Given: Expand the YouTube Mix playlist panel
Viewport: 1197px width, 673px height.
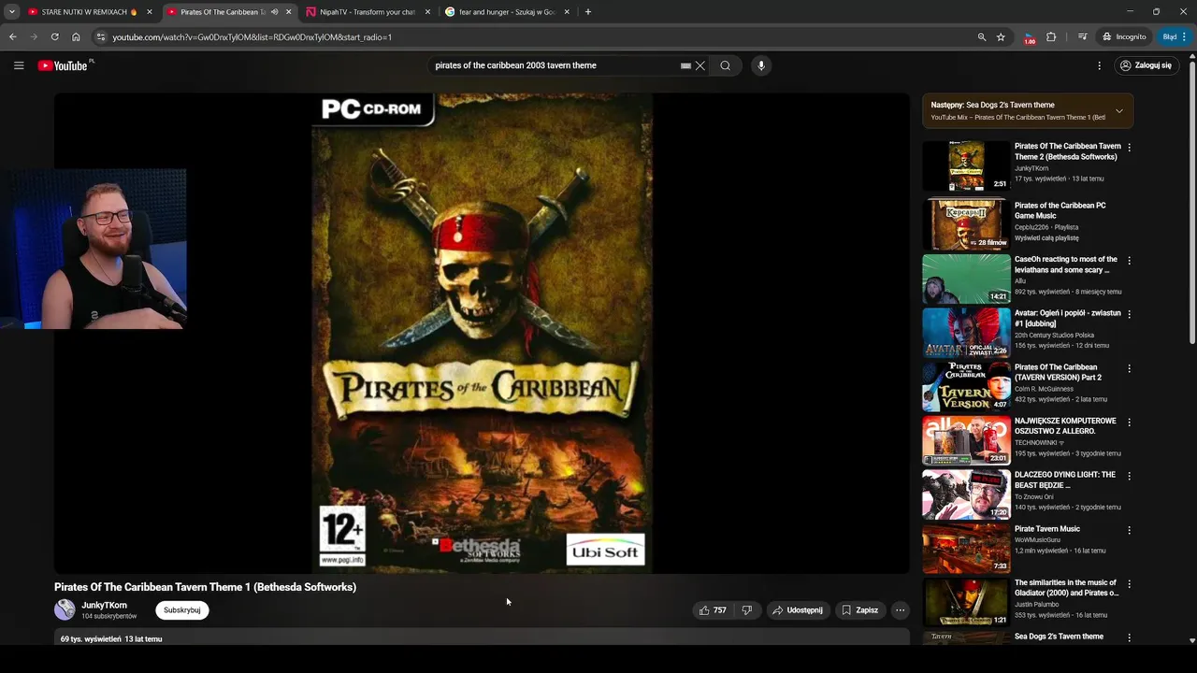Looking at the screenshot, I should coord(1118,110).
